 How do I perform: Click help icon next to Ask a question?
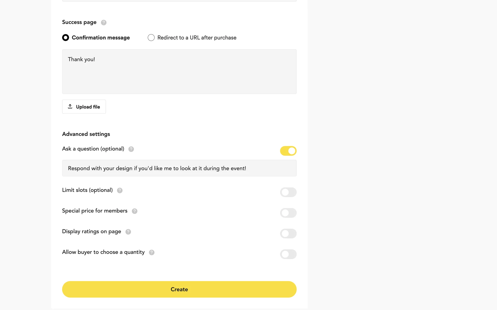tap(131, 149)
